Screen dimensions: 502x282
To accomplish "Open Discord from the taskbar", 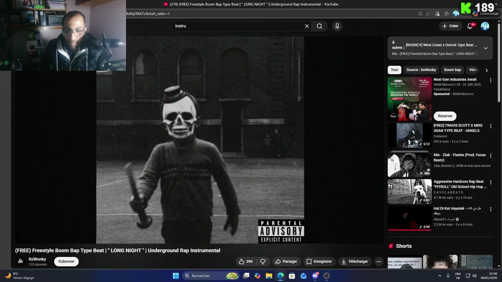I will [x=315, y=276].
